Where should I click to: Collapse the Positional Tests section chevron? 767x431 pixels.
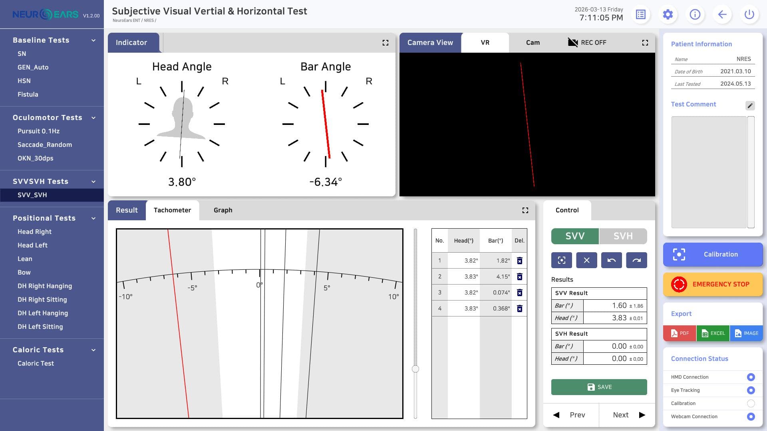[x=93, y=218]
